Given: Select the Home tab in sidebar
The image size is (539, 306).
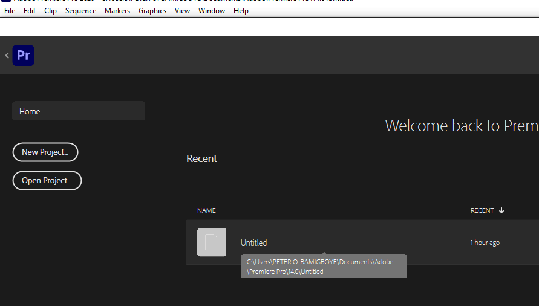Looking at the screenshot, I should point(79,111).
